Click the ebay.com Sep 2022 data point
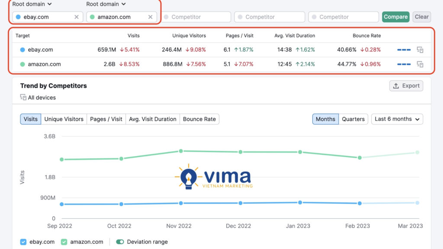This screenshot has height=249, width=443. point(61,204)
